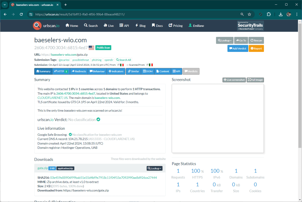Click the zoom magnifier in address bar
The width and height of the screenshot is (302, 202).
(242, 14)
